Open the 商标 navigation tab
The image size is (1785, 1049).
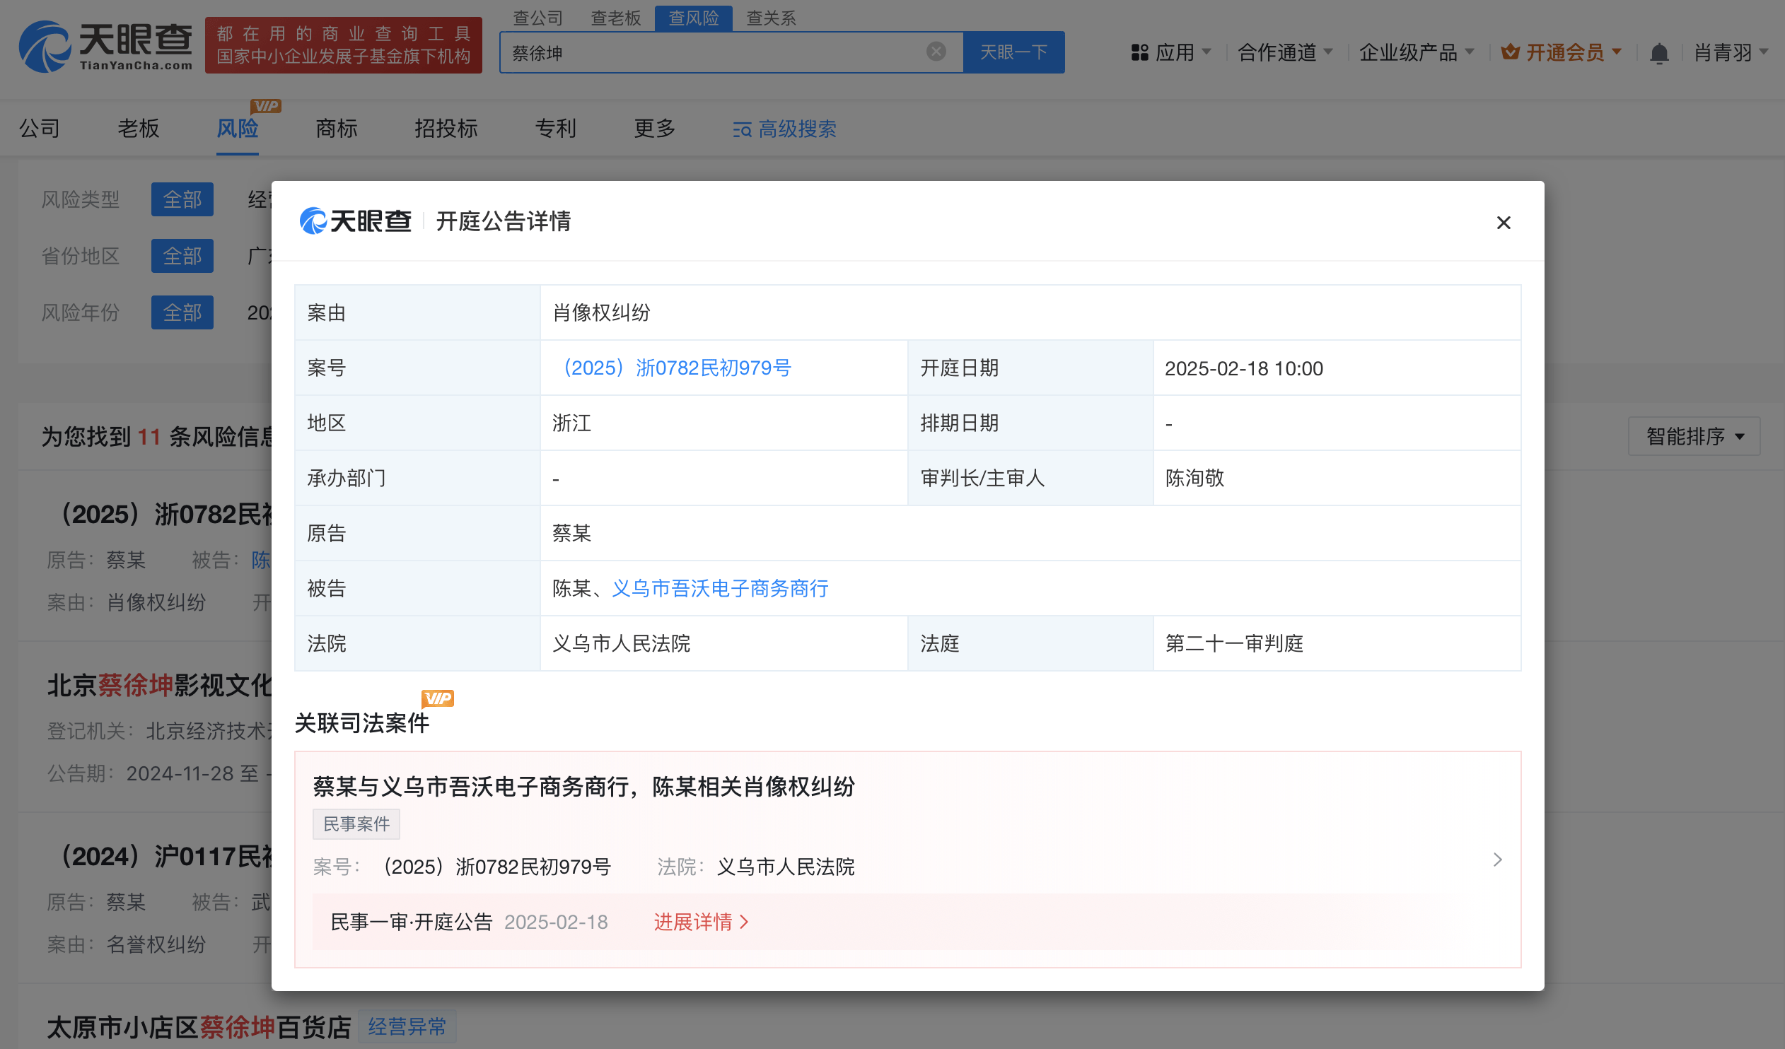[337, 128]
